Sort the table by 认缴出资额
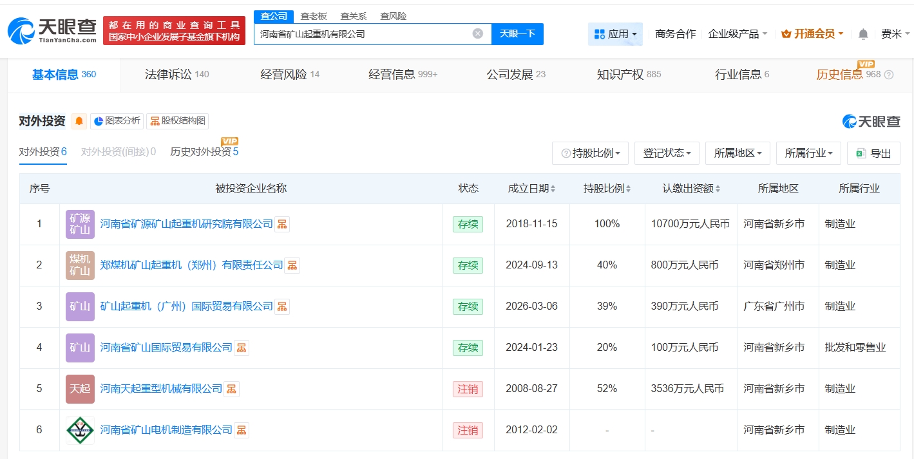Image resolution: width=914 pixels, height=459 pixels. coord(691,189)
